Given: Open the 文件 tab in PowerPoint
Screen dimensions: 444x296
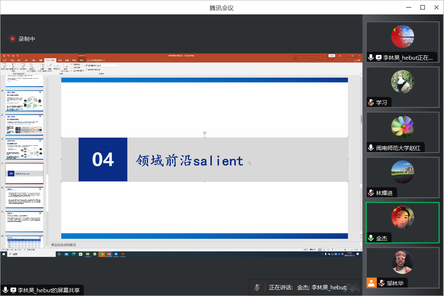Looking at the screenshot, I should pos(5,60).
